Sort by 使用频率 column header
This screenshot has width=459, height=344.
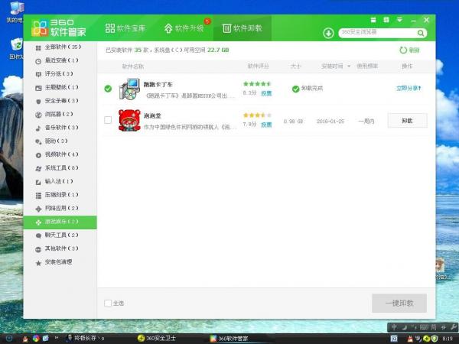tap(367, 67)
